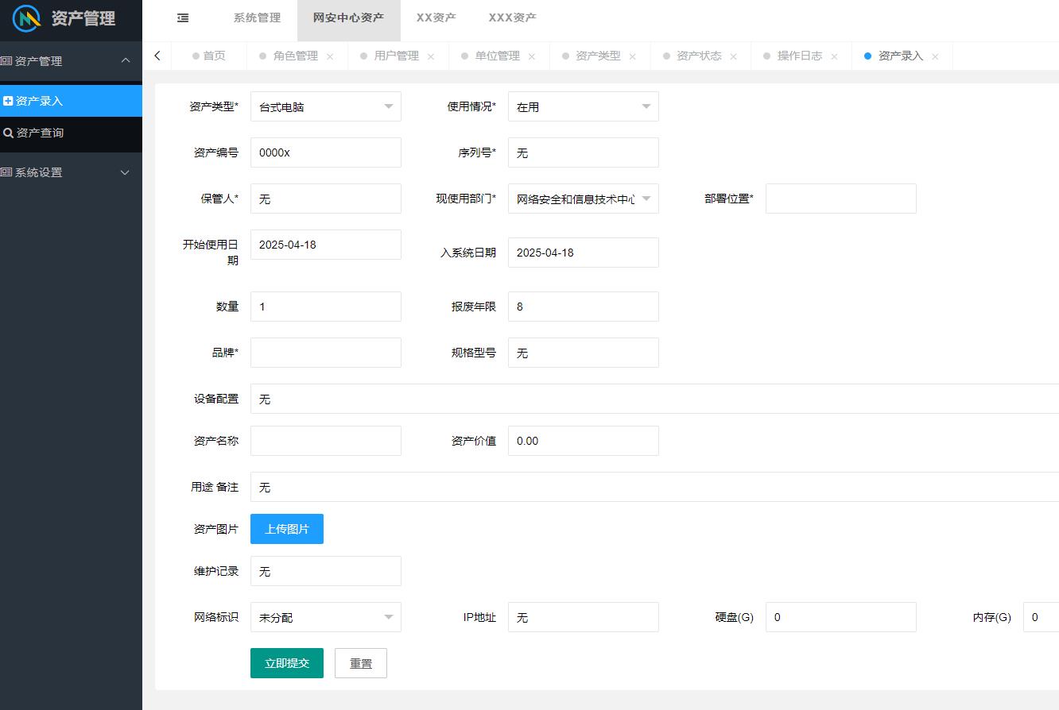1059x710 pixels.
Task: Open 资产查询 in the sidebar
Action: click(x=71, y=133)
